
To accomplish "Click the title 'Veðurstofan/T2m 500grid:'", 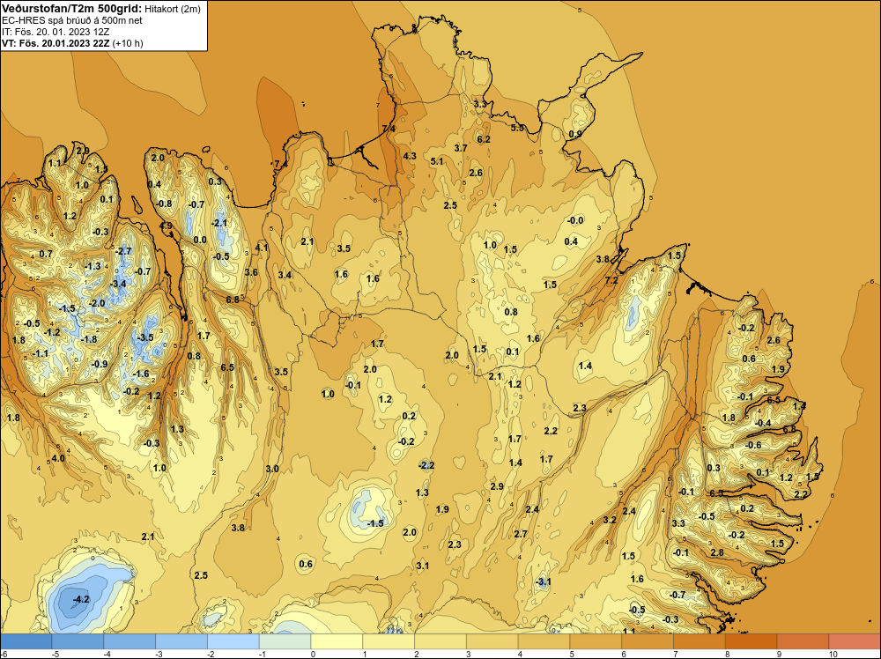I will click(72, 9).
